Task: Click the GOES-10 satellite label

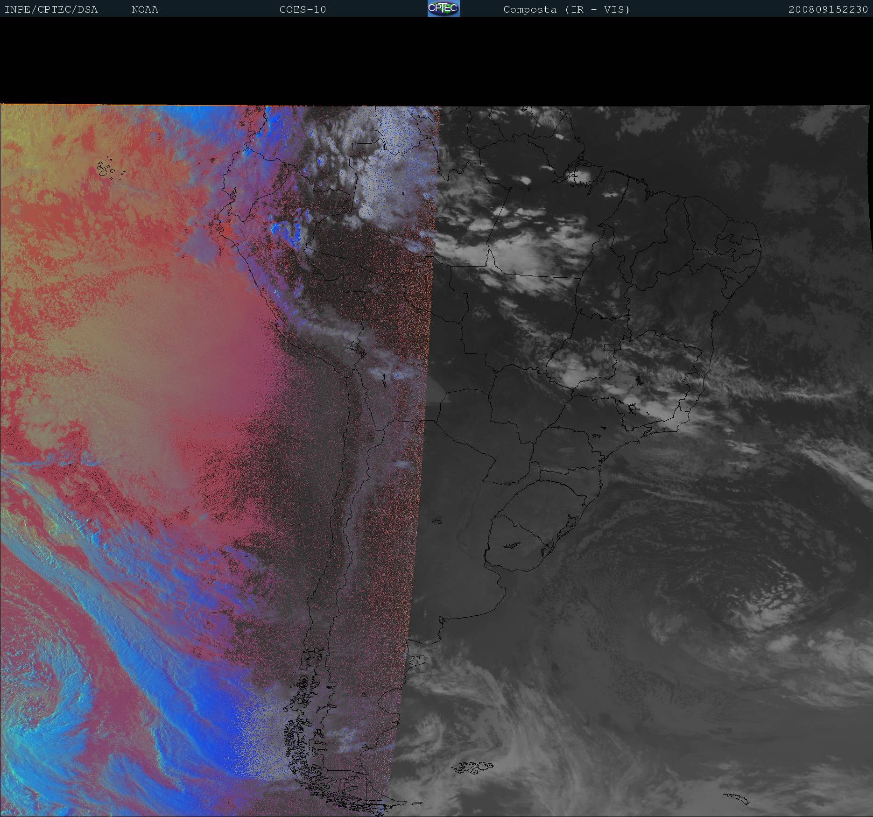Action: [303, 9]
